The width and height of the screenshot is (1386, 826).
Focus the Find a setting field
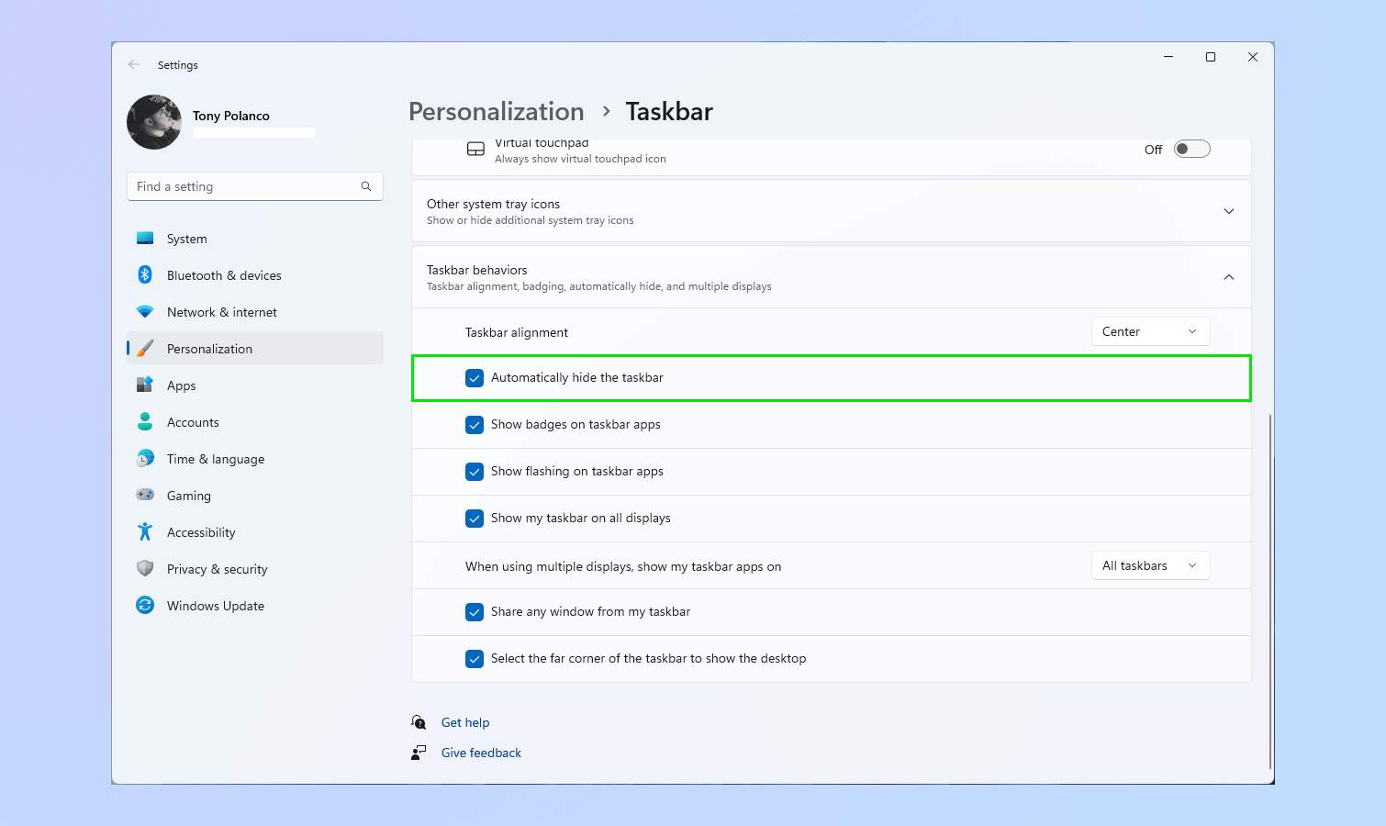255,186
